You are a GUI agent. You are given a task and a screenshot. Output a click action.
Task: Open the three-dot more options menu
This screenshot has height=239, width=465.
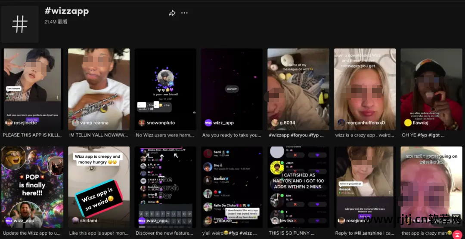click(x=184, y=13)
